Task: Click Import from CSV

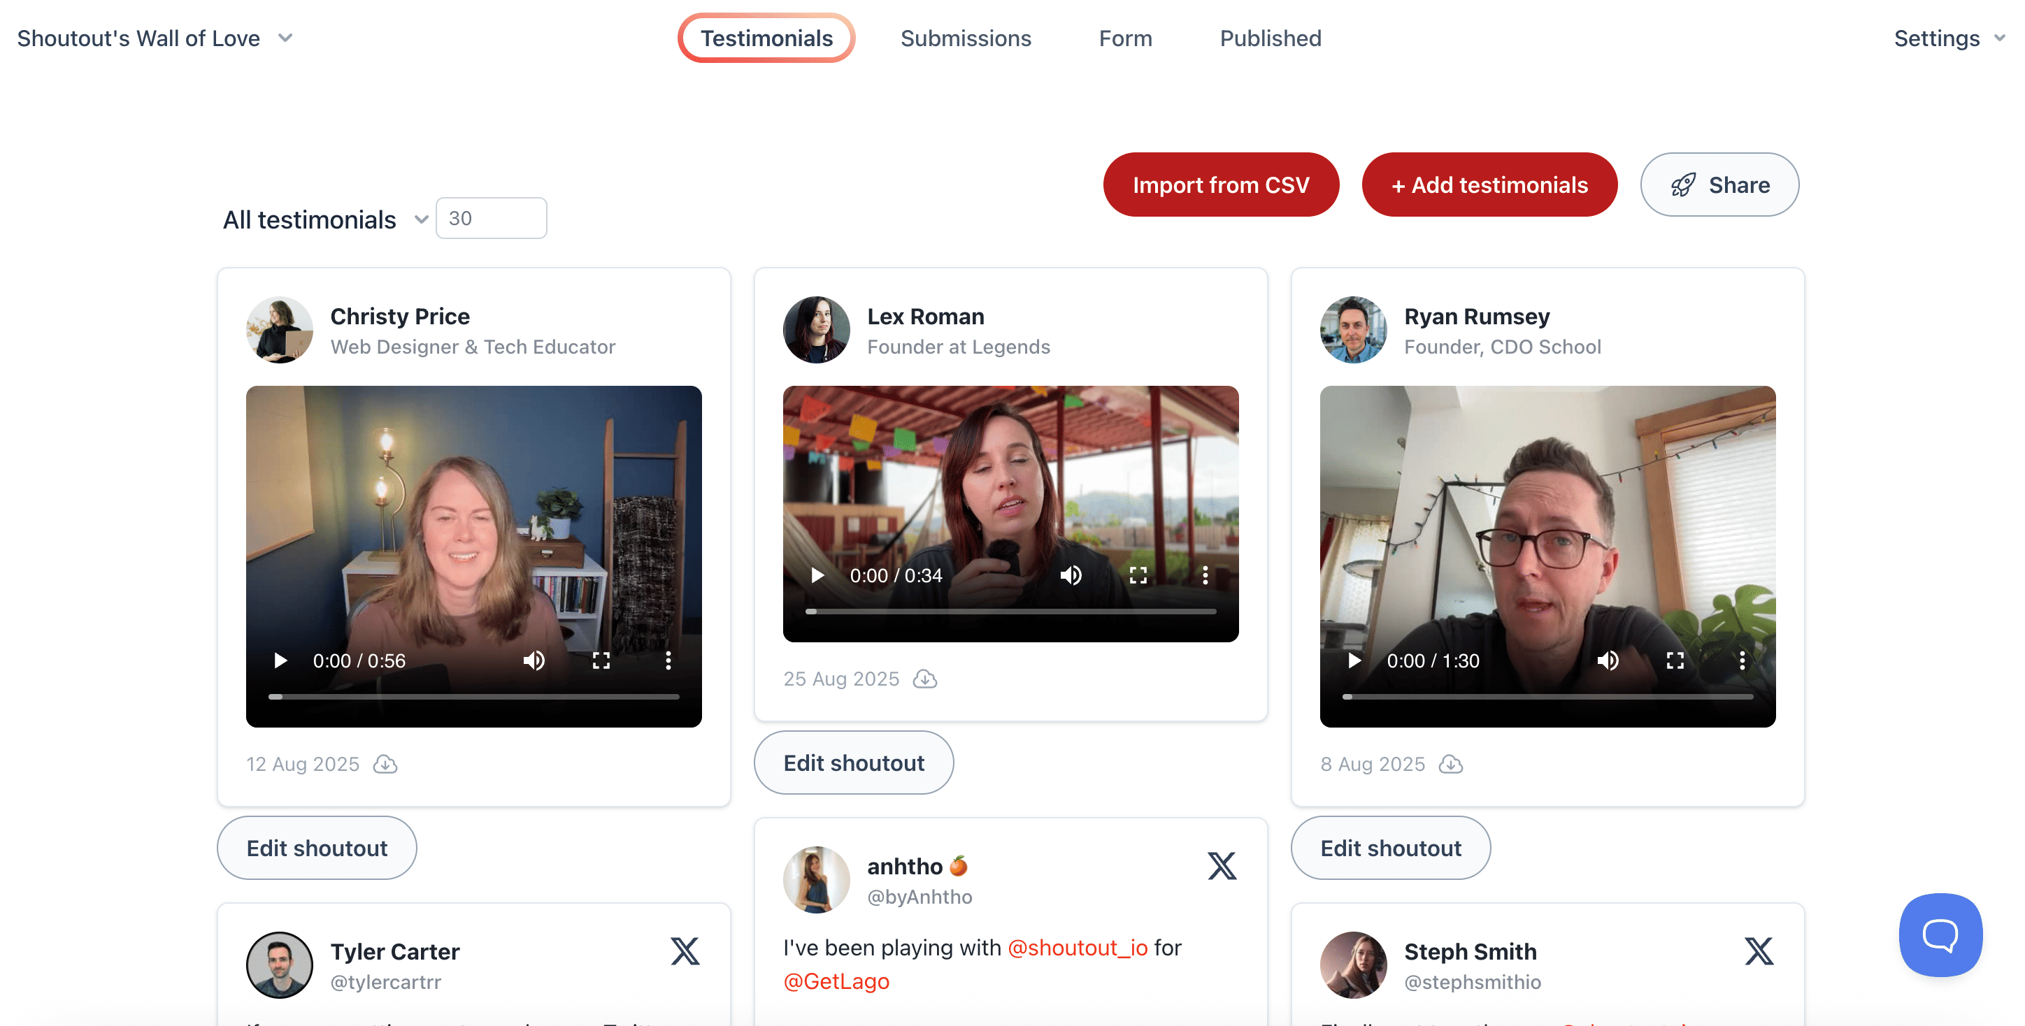Action: [1221, 184]
